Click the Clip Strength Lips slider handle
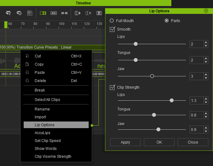The width and height of the screenshot is (213, 166). 172,100
